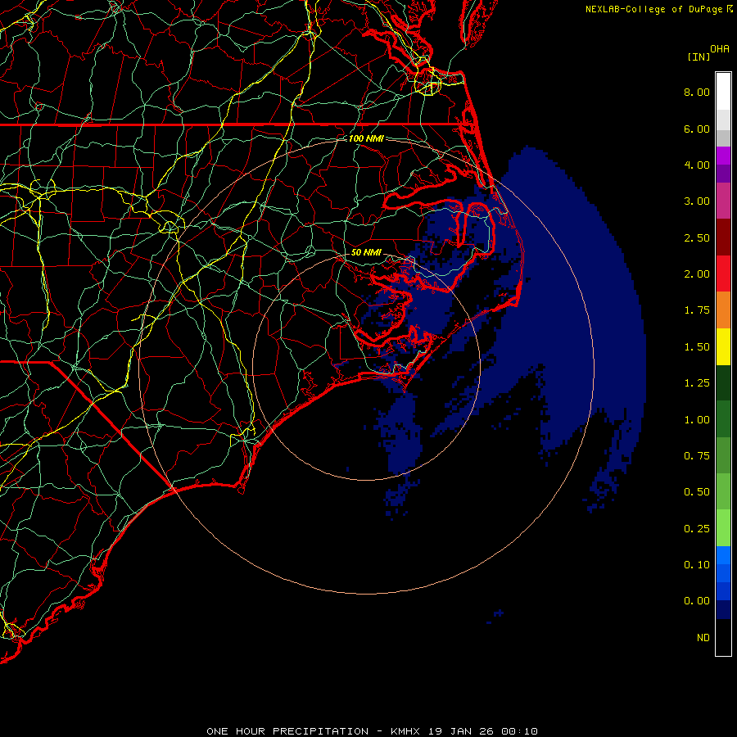Image resolution: width=737 pixels, height=737 pixels.
Task: Select the 2.00 legend value
Action: tap(697, 274)
